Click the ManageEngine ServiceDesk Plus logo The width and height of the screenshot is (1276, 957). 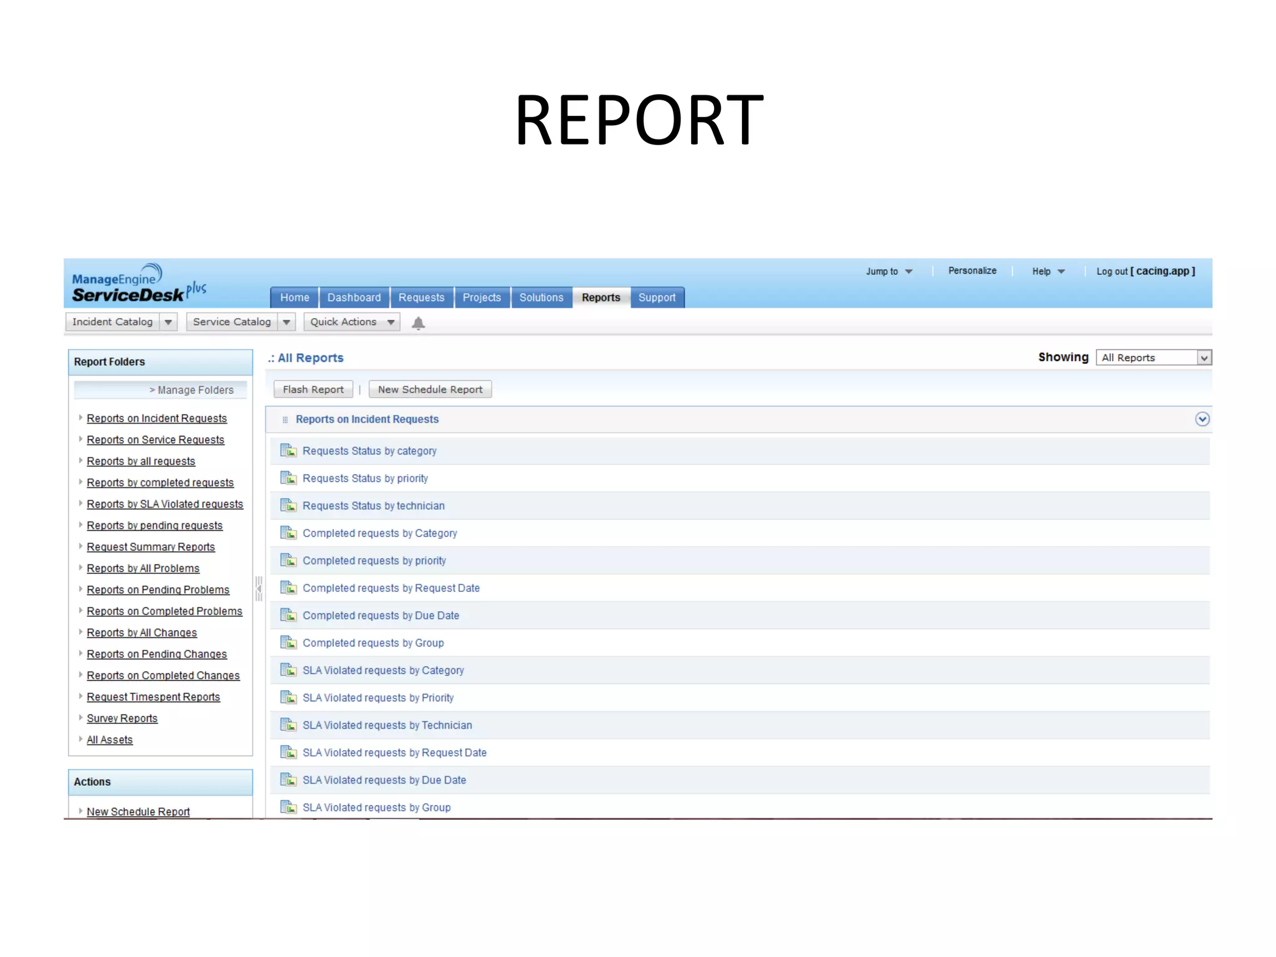click(x=138, y=283)
